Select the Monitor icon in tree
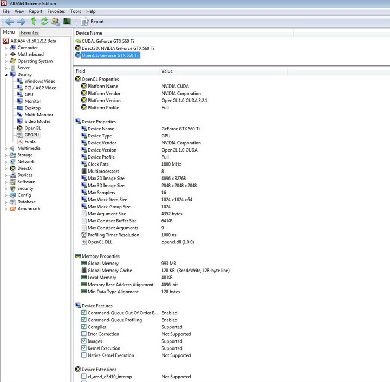 [x=20, y=101]
